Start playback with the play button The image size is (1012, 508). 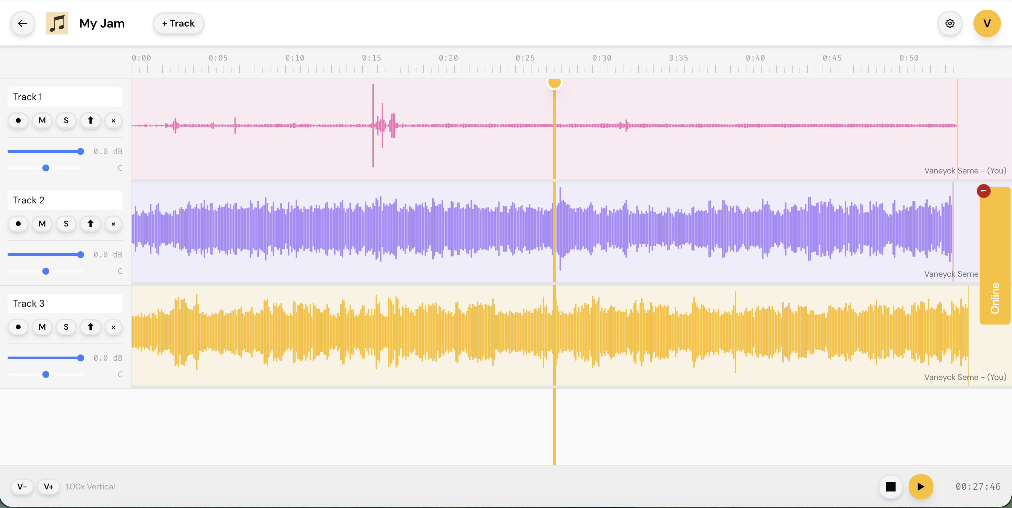point(921,486)
